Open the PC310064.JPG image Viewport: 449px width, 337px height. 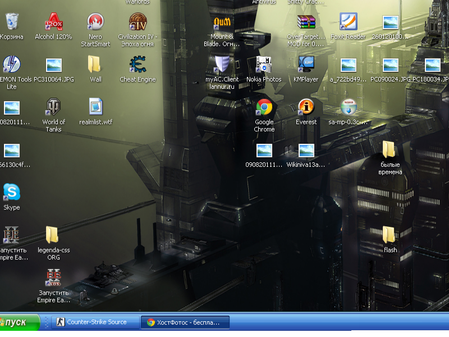[54, 65]
